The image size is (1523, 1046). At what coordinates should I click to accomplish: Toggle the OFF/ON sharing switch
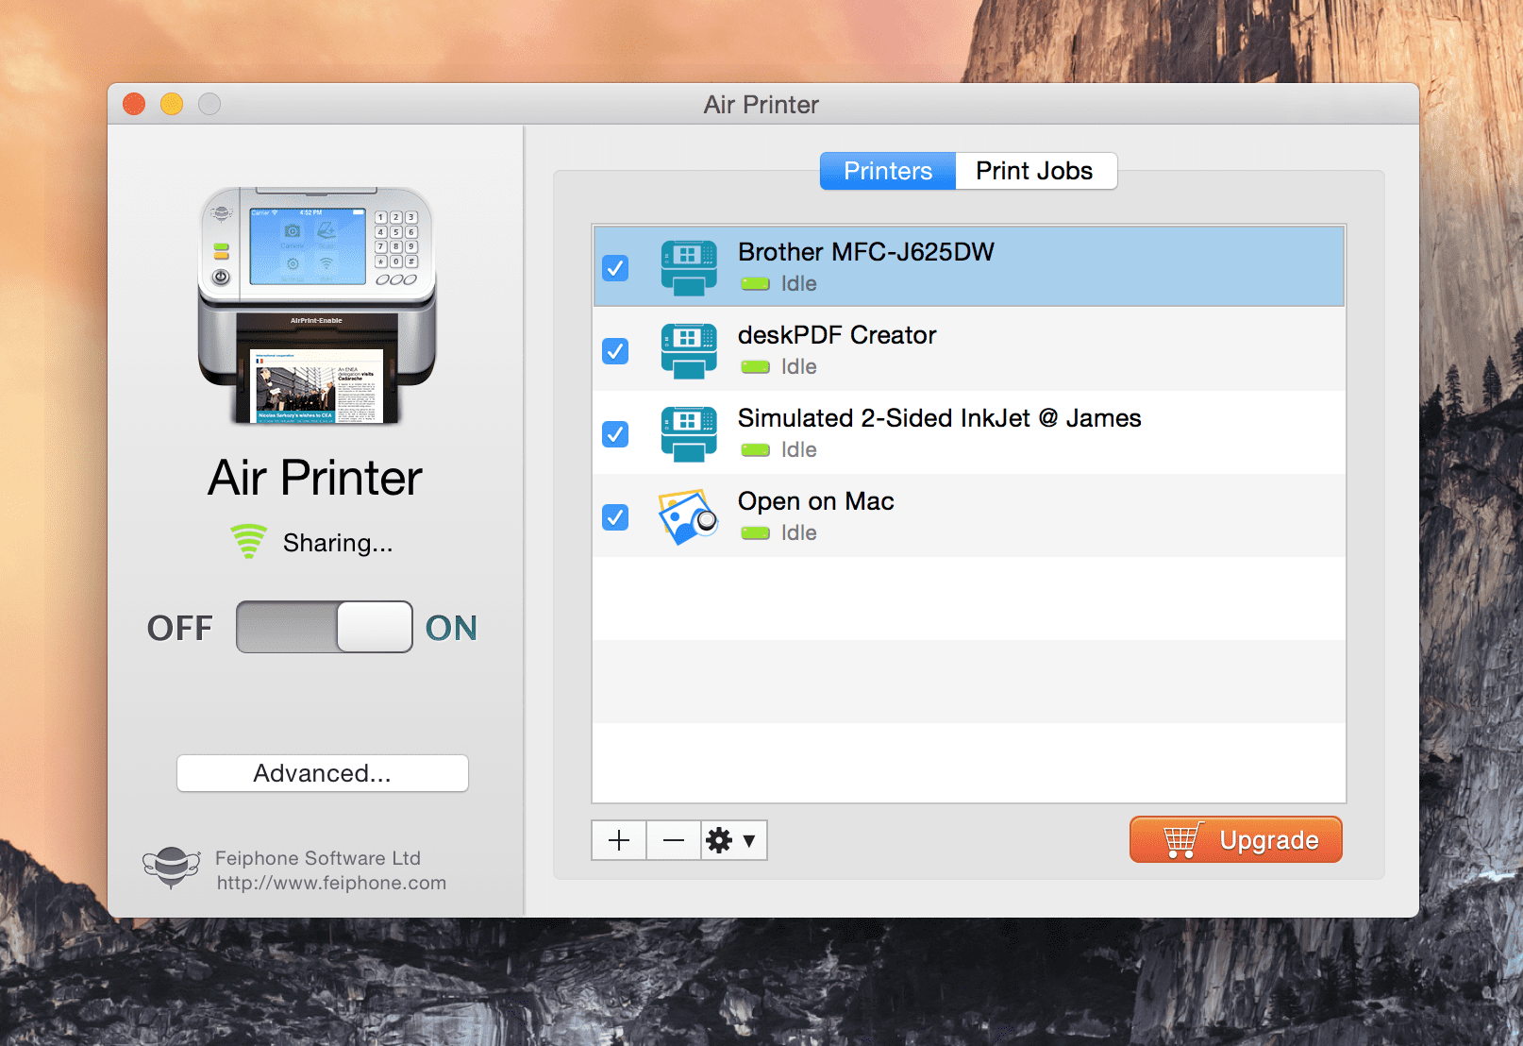coord(325,627)
